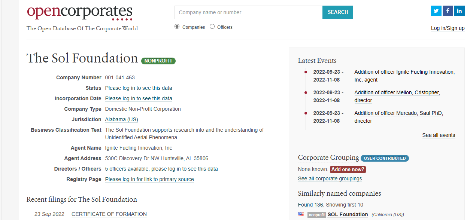Click the nonprofit tag beside SOL Foundation

[x=316, y=215]
